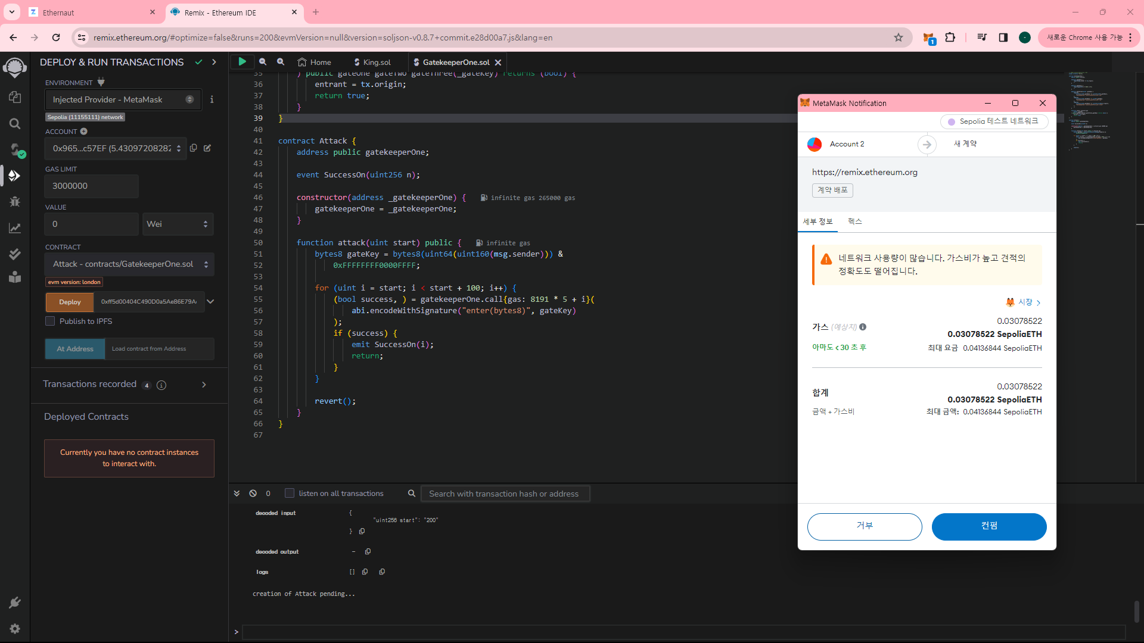Select the 헥스 tab in MetaMask
1144x643 pixels.
tap(854, 221)
